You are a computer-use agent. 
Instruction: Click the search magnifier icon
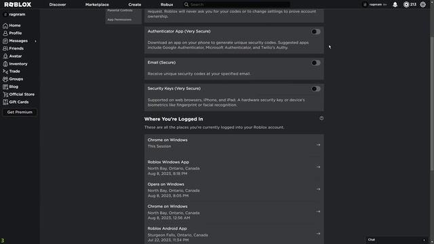click(186, 5)
